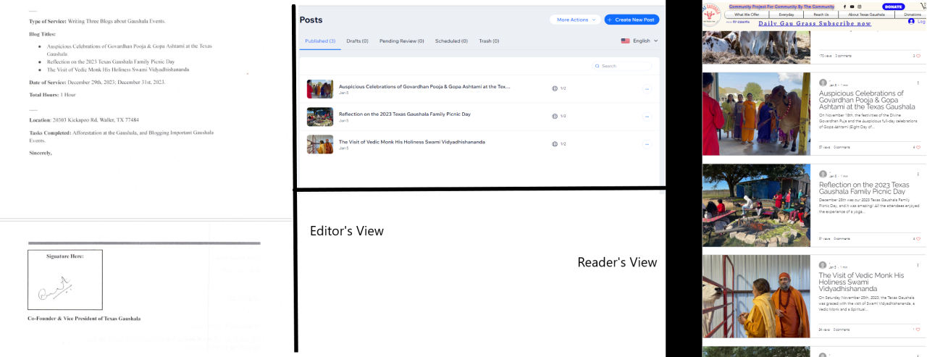Switch to the Scheduled (0) tab
927x357 pixels.
click(x=451, y=41)
